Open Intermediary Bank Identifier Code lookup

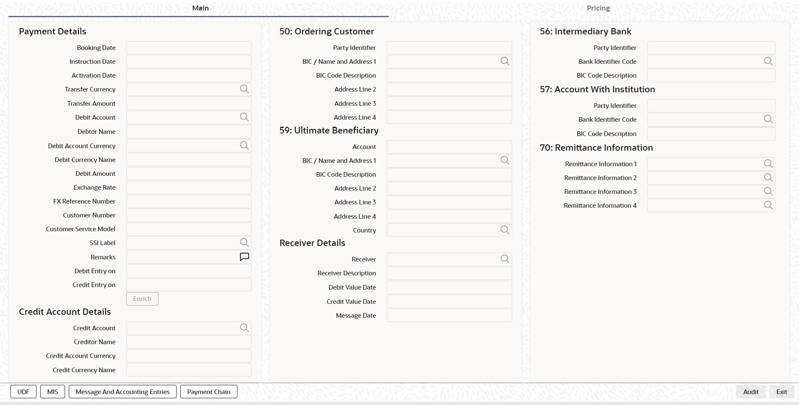click(768, 61)
